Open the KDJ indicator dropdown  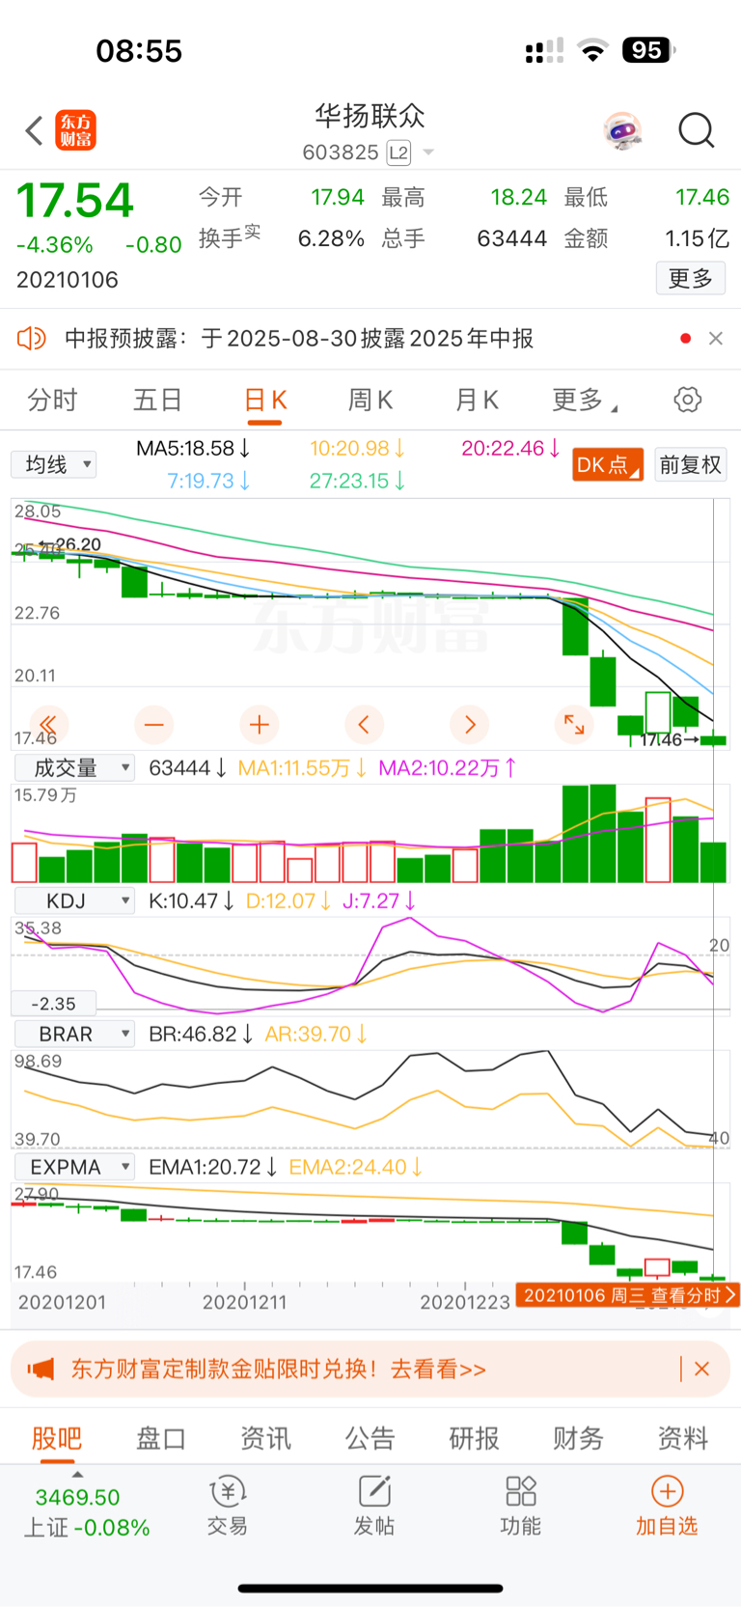(74, 901)
